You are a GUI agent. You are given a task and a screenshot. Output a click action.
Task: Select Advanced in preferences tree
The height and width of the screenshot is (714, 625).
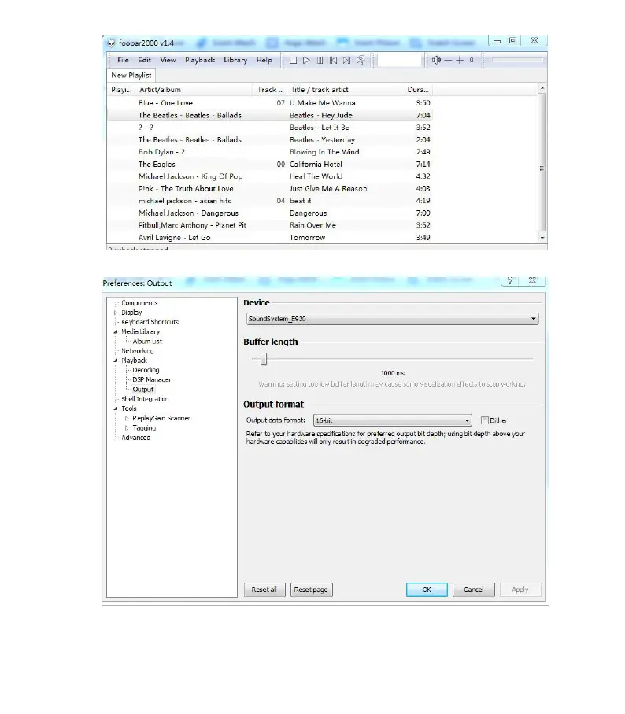click(135, 438)
